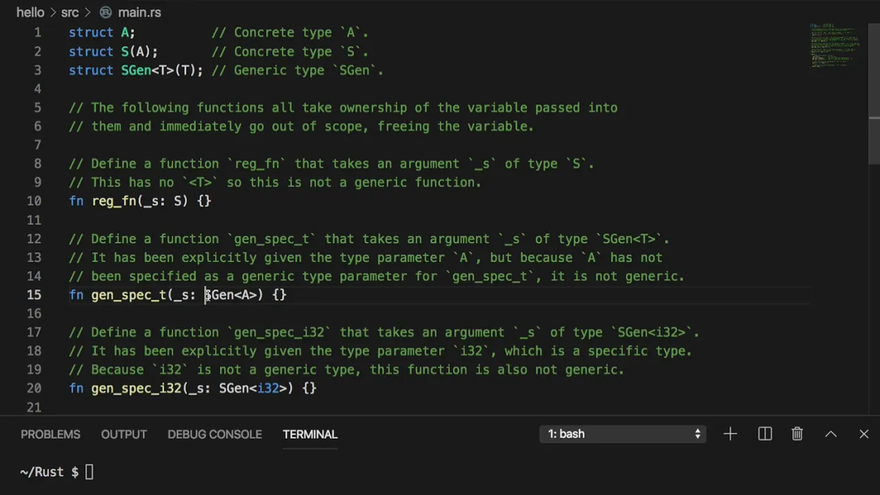Click line number 20 in gutter
This screenshot has width=880, height=495.
coord(34,388)
